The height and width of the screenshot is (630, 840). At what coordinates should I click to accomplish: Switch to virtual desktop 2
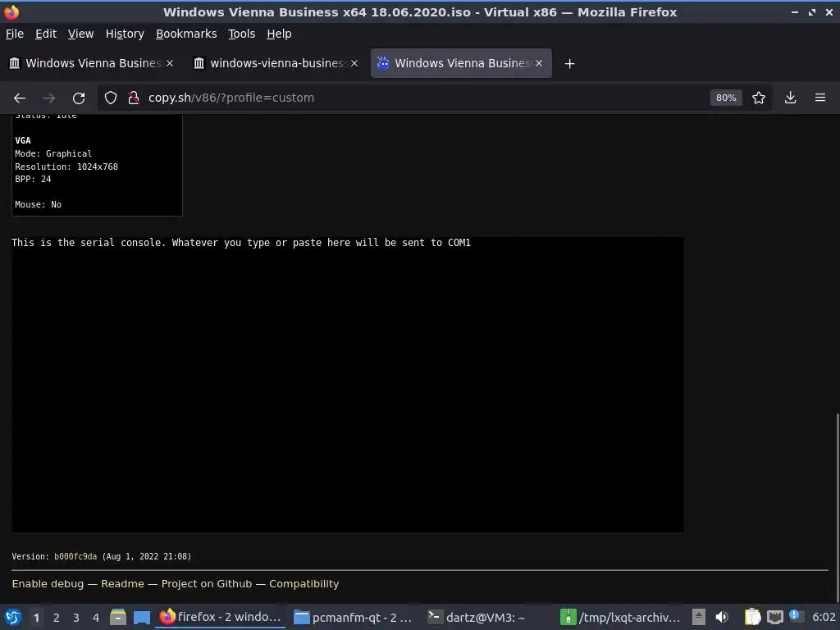pyautogui.click(x=57, y=618)
